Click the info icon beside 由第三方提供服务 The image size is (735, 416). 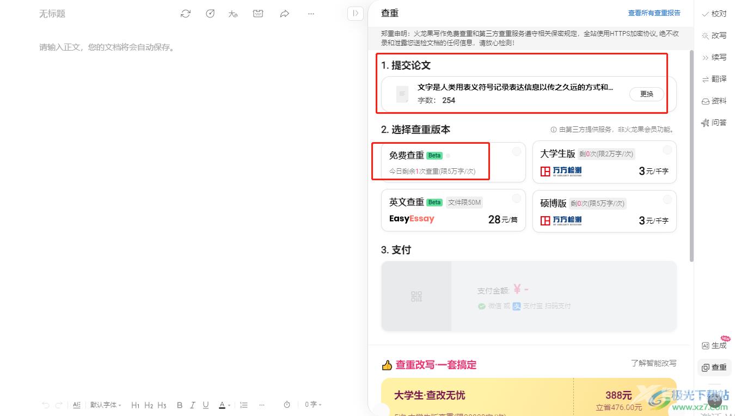pos(554,130)
